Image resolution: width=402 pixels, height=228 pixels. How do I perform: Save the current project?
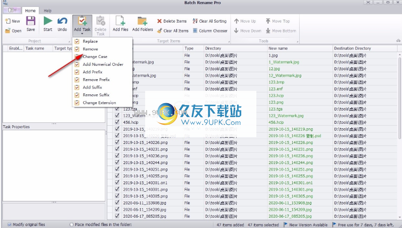coord(31,24)
